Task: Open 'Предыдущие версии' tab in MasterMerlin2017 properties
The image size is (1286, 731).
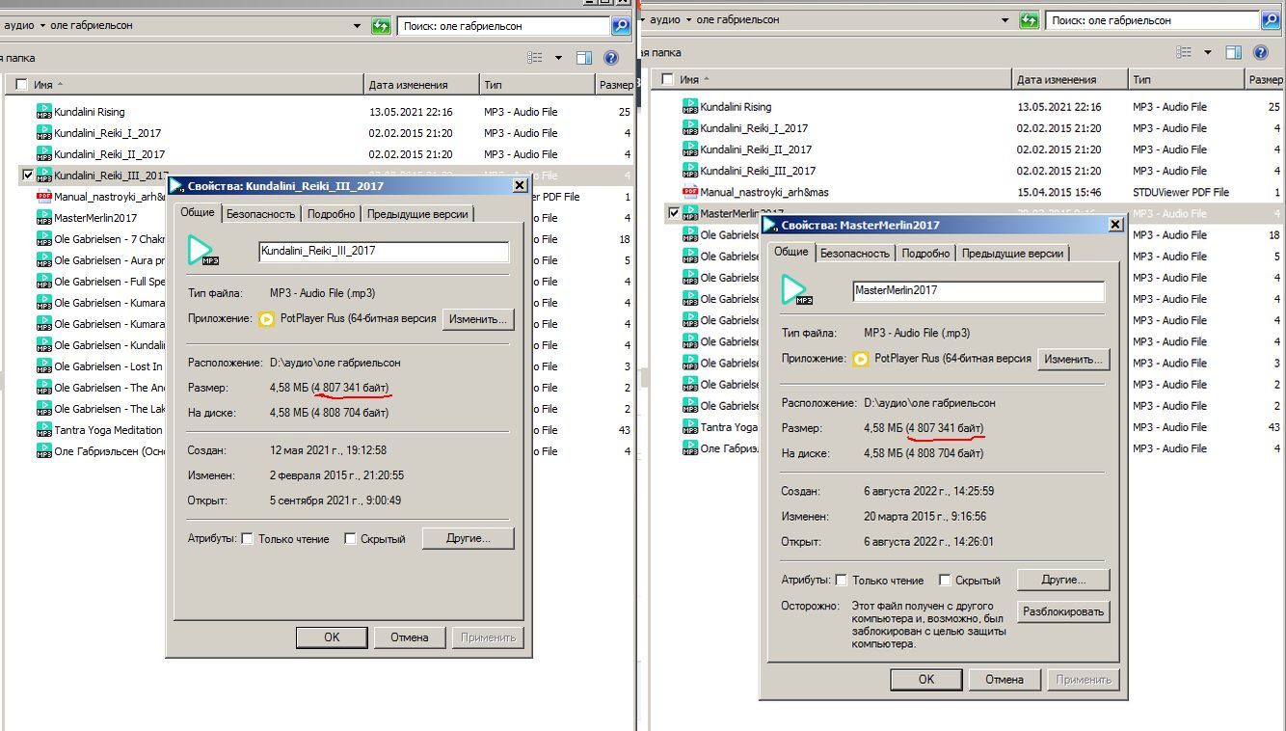Action: pos(1012,254)
